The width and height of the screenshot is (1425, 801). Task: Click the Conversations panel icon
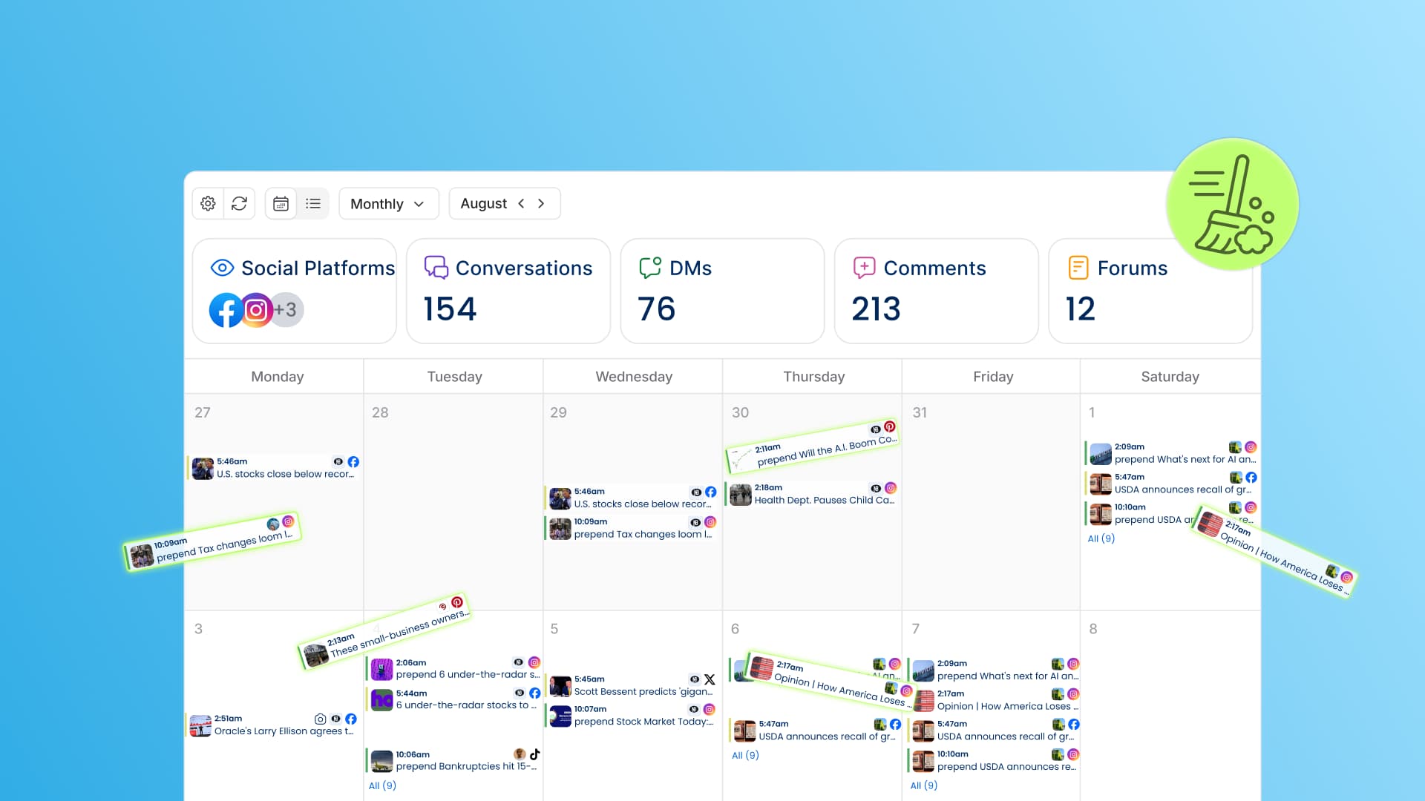click(436, 268)
